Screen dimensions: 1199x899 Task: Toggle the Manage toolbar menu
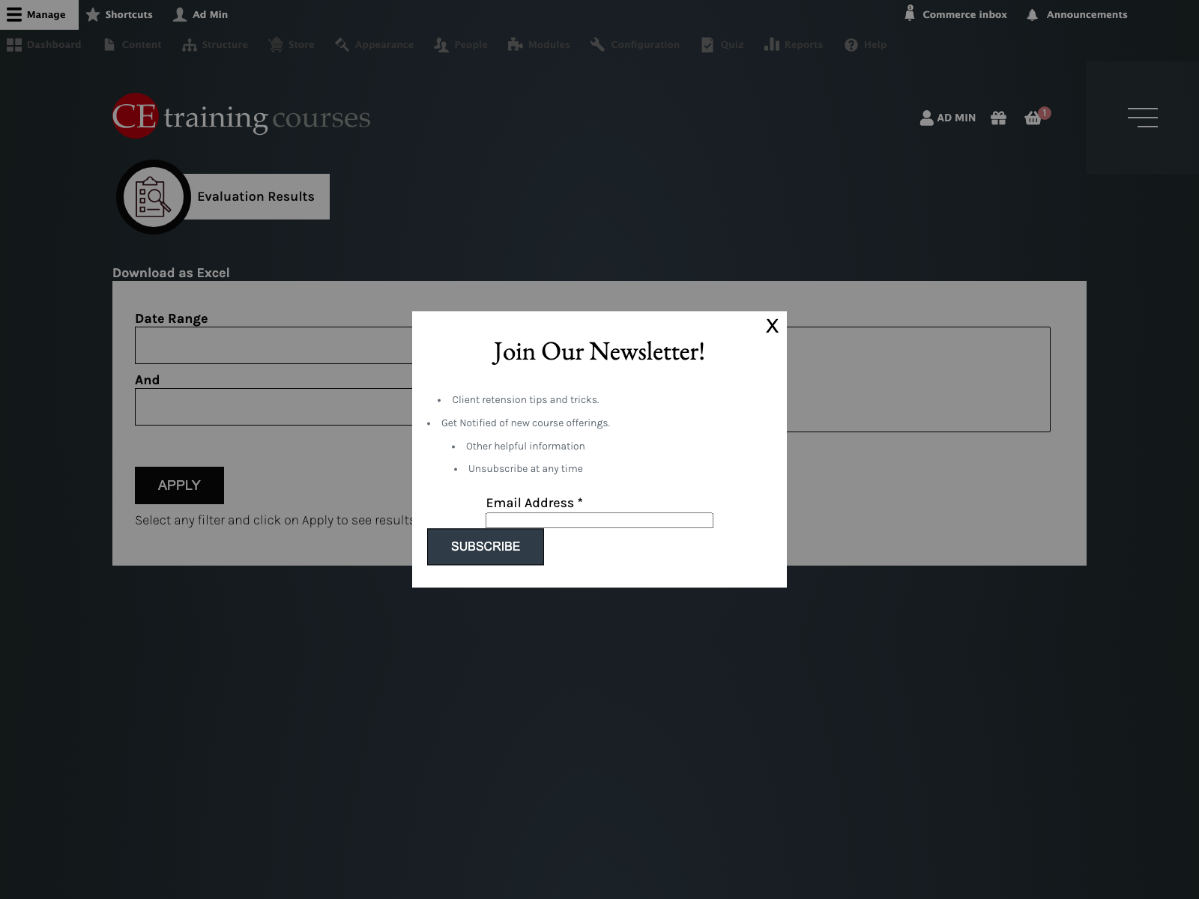click(39, 14)
